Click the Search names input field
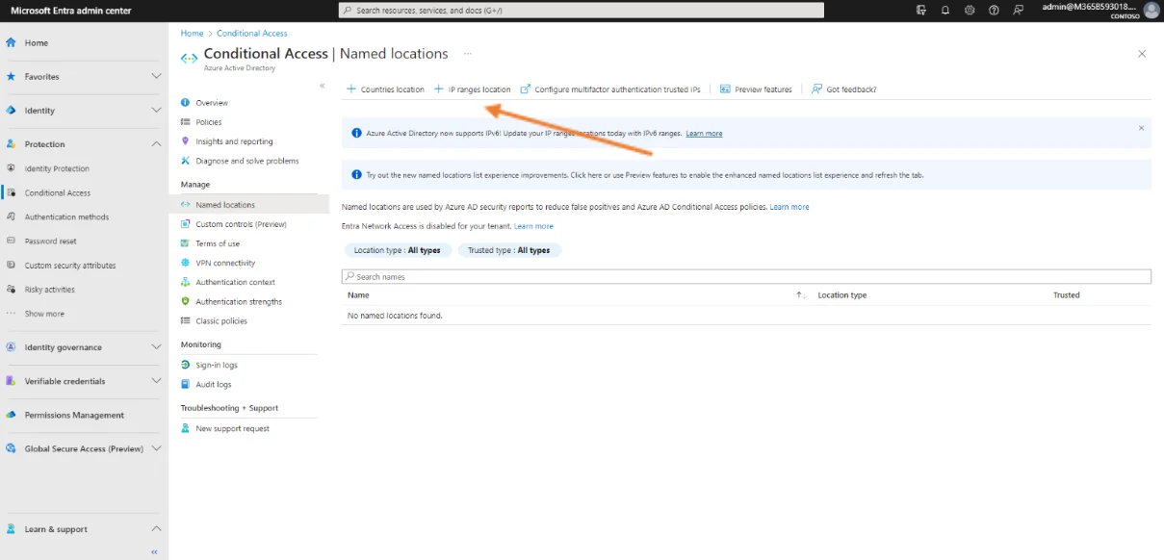This screenshot has height=560, width=1164. (x=746, y=277)
